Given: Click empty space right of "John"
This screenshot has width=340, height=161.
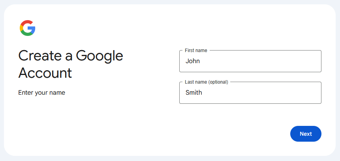Looking at the screenshot, I should tap(269, 61).
